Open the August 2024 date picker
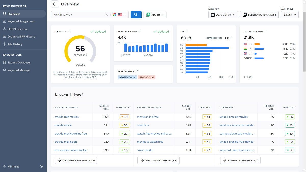Viewport: 306px width, 172px height. pos(223,15)
